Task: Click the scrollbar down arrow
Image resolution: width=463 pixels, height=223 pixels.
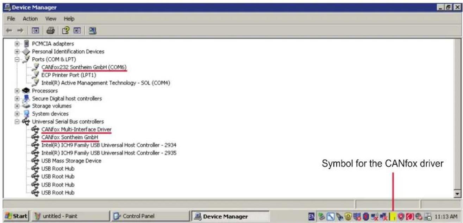Action: (458, 193)
